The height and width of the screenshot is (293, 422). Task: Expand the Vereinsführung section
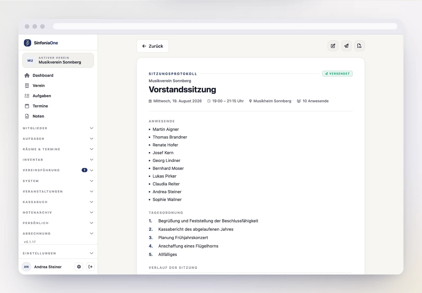[58, 170]
